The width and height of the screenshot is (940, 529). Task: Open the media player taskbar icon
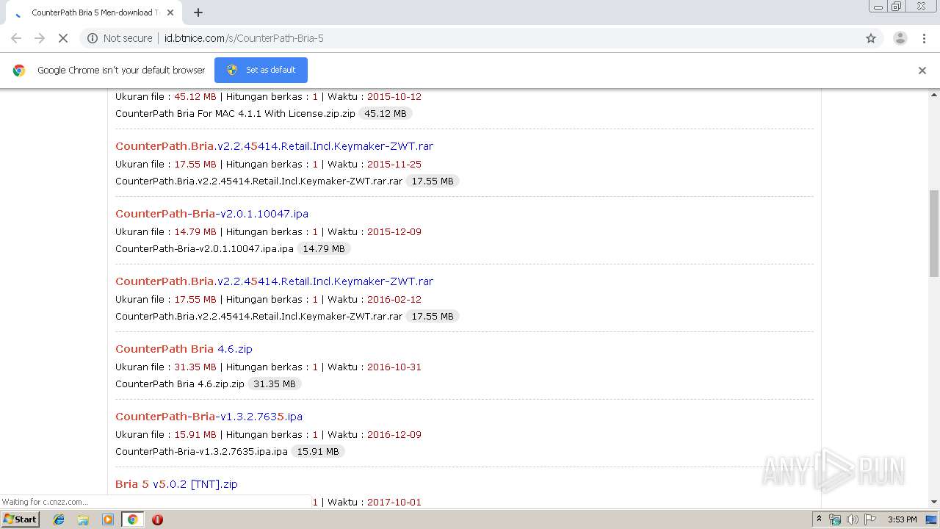108,519
